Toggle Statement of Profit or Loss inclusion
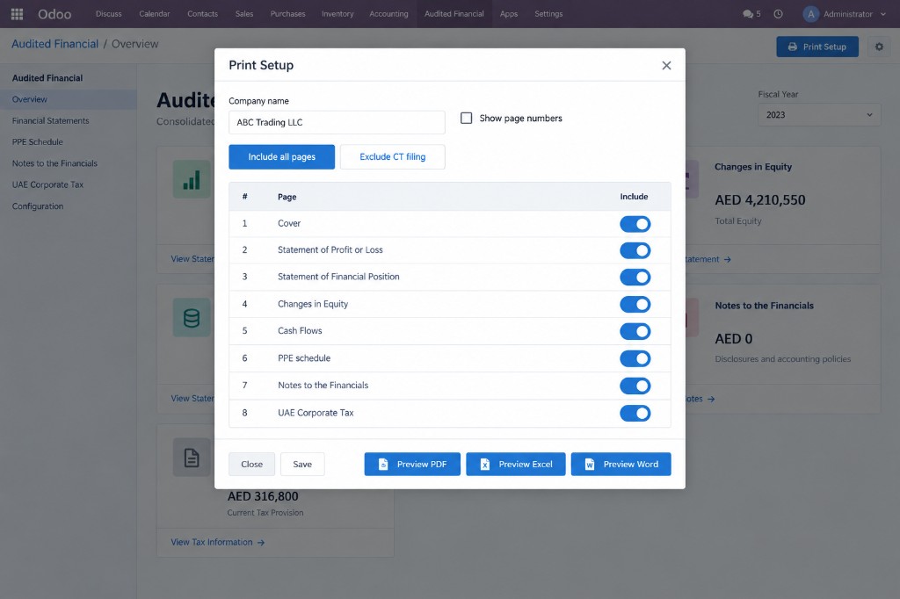The height and width of the screenshot is (599, 900). click(635, 250)
